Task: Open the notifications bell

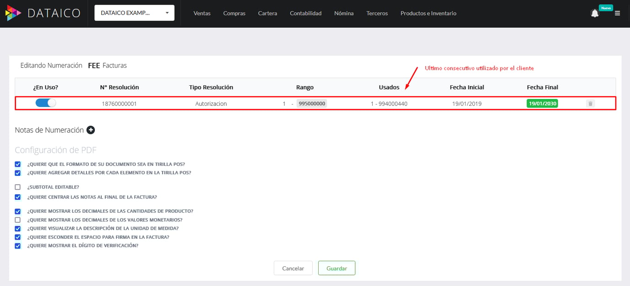Action: (595, 13)
